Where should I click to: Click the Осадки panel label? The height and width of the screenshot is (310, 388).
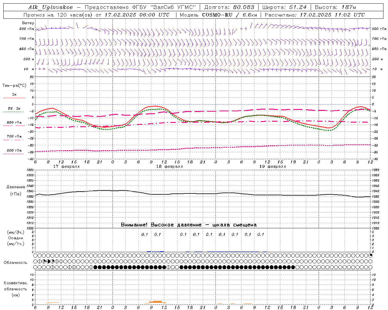click(x=16, y=238)
